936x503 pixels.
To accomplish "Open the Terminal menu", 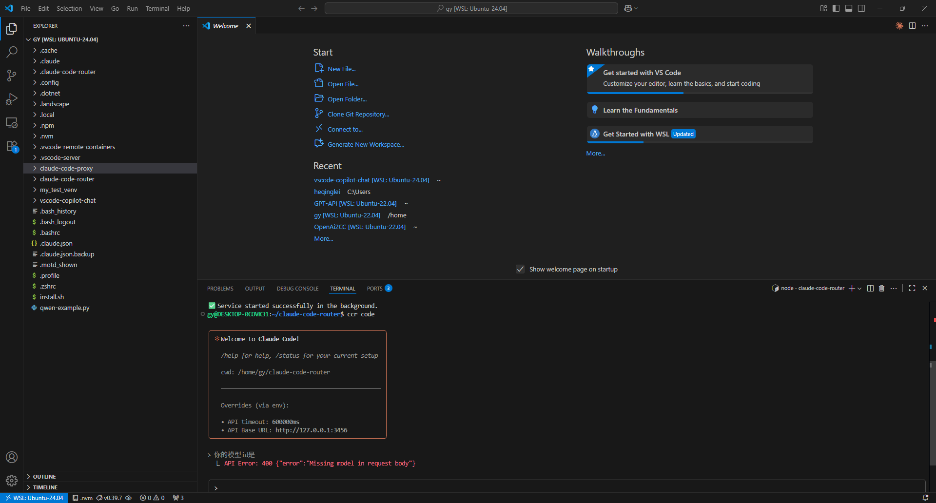I will click(157, 8).
